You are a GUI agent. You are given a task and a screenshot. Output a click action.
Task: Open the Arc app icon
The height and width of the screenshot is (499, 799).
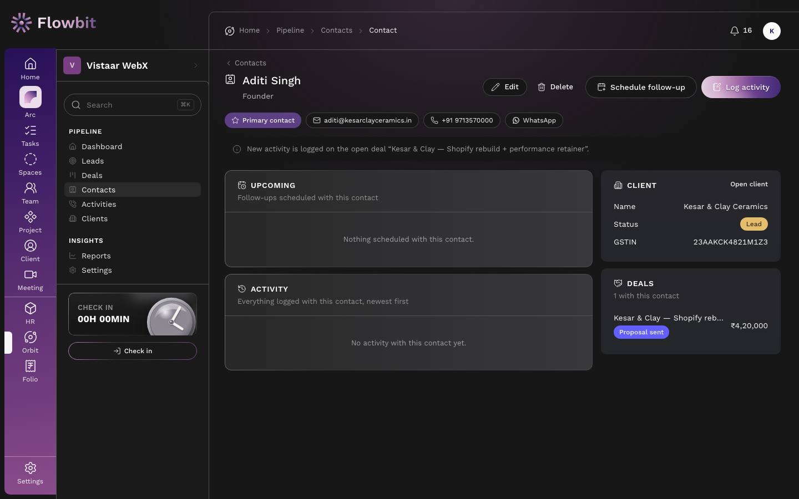pos(30,97)
